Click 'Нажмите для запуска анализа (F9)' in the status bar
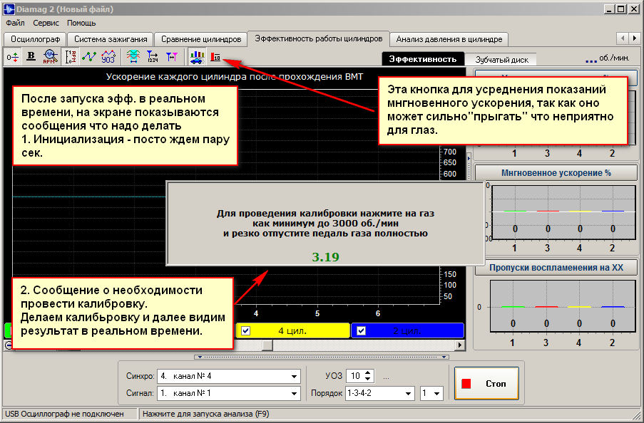644x423 pixels. tap(206, 414)
